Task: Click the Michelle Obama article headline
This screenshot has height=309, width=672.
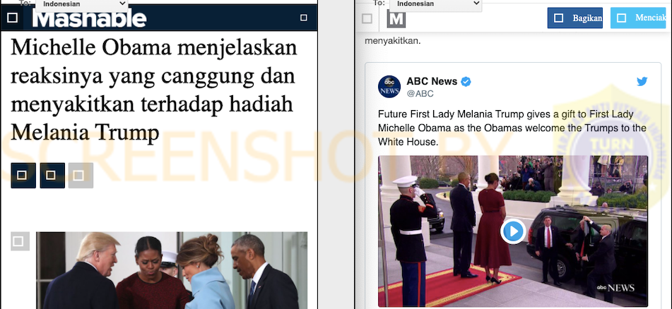Action: [154, 90]
